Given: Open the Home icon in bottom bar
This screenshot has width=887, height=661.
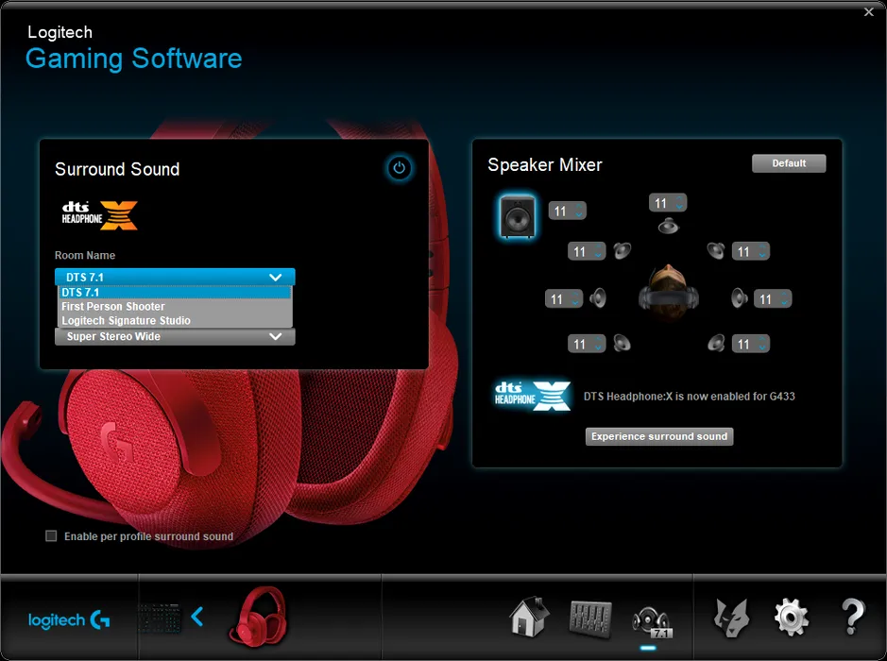Looking at the screenshot, I should coord(529,617).
